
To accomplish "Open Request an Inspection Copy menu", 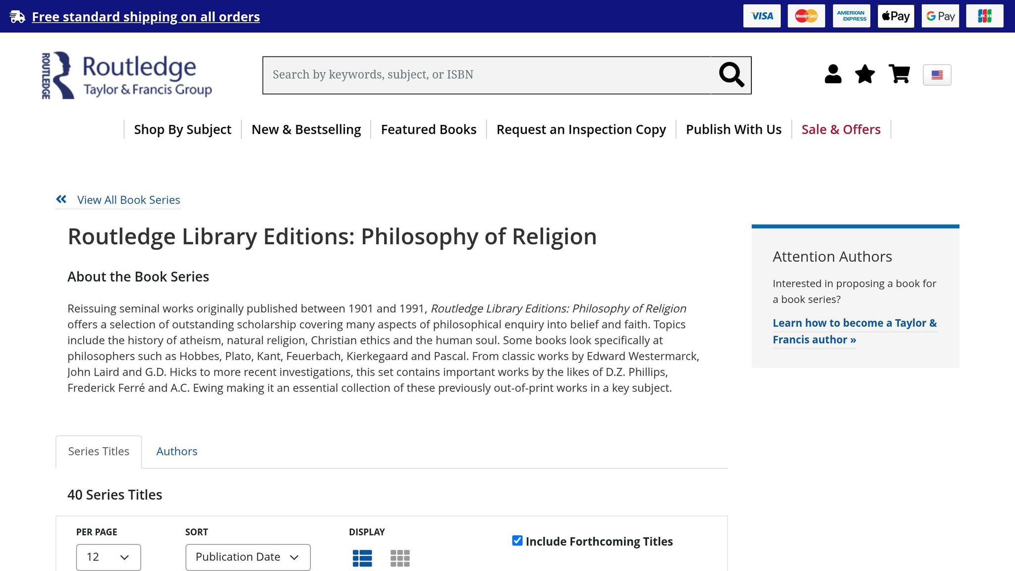I will pyautogui.click(x=581, y=129).
